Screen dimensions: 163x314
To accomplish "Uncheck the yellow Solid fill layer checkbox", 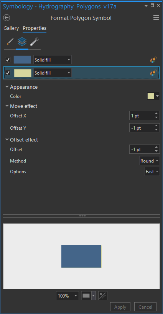I will pyautogui.click(x=8, y=73).
